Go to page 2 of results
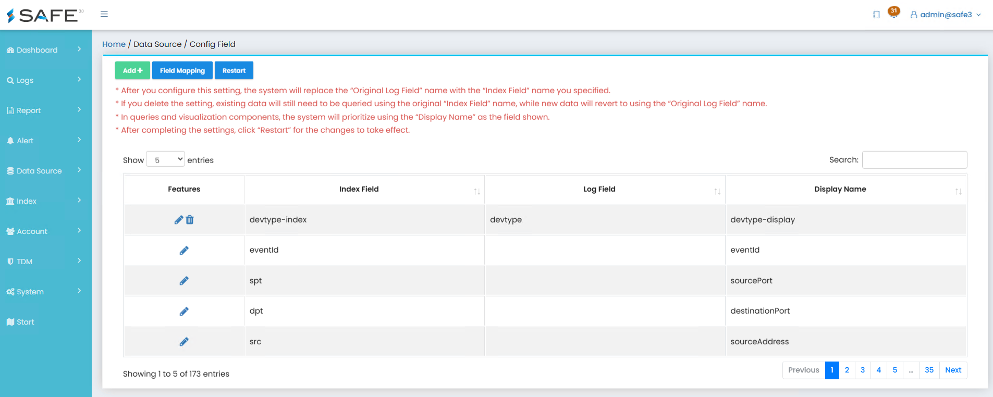The height and width of the screenshot is (397, 993). [847, 370]
